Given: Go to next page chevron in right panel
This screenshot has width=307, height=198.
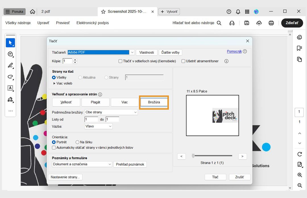Looking at the screenshot, I should click(300, 143).
